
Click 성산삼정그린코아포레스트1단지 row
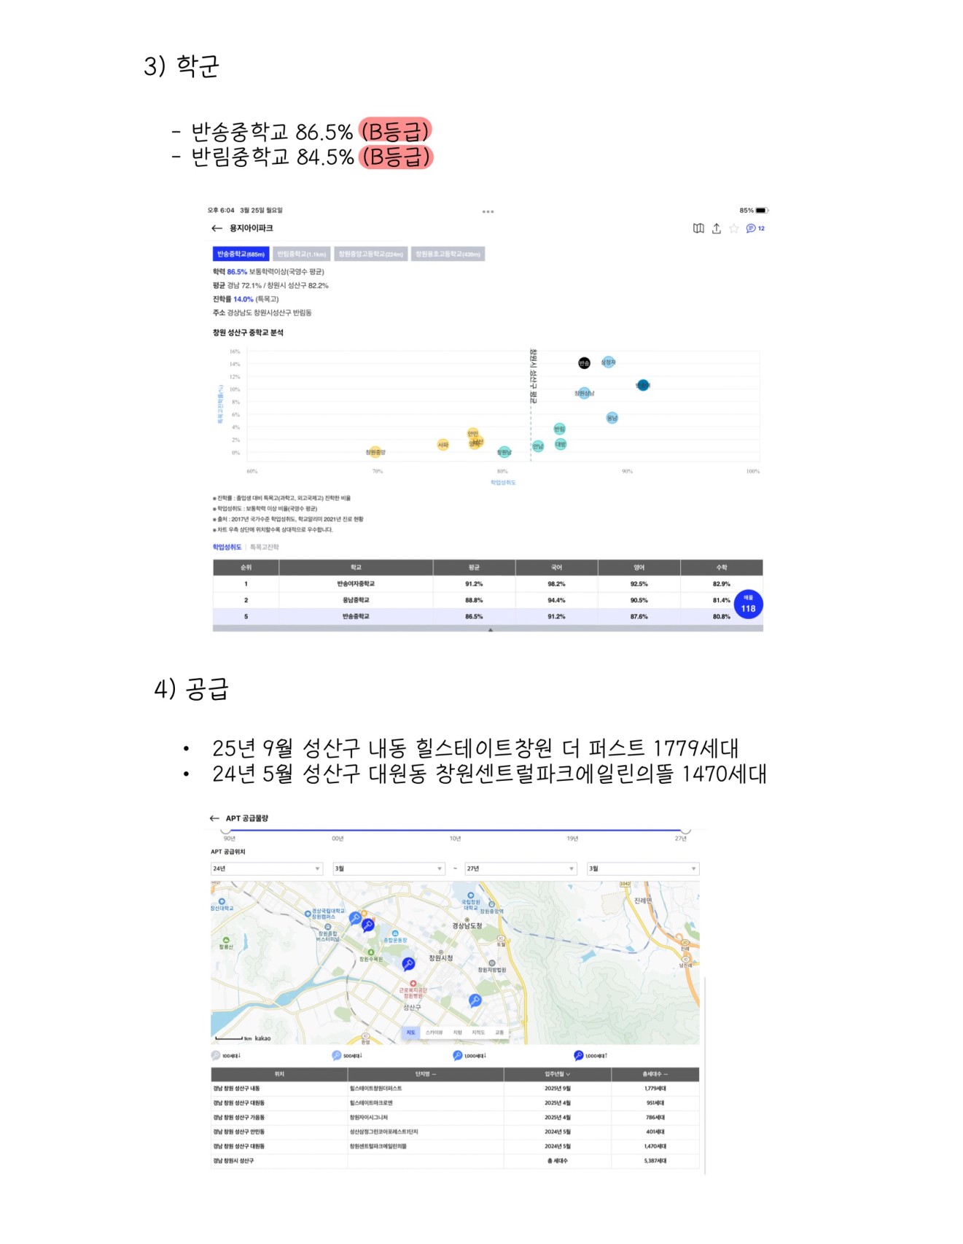pos(455,1132)
